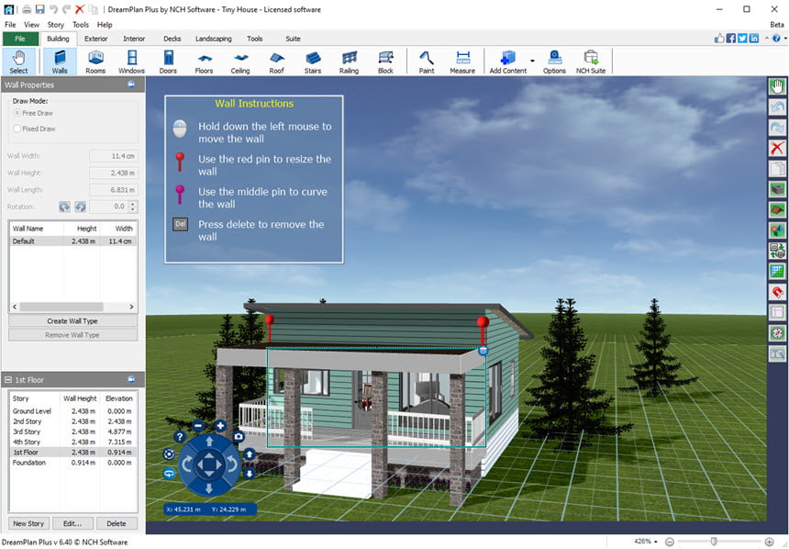This screenshot has width=789, height=549.
Task: Click the compass icon in right sidebar
Action: click(777, 333)
